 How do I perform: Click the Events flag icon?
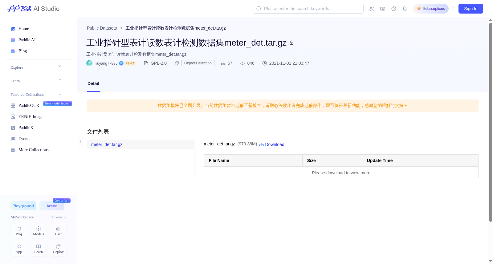pos(13,139)
